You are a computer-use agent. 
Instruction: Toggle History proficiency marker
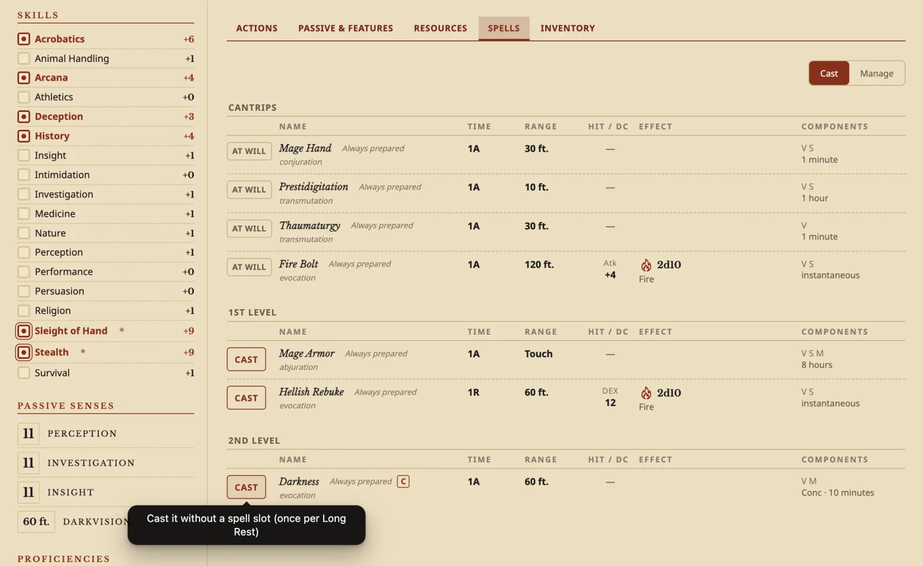[x=24, y=136]
